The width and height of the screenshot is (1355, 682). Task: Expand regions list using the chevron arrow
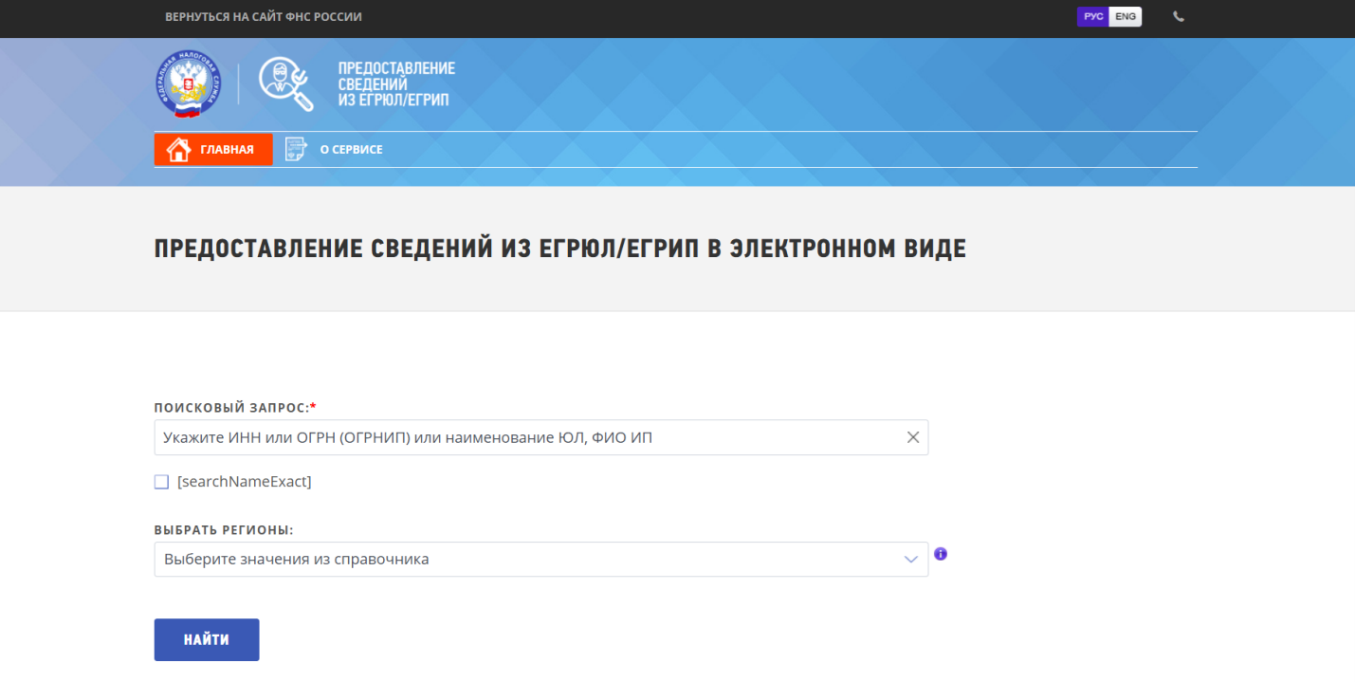(x=911, y=560)
